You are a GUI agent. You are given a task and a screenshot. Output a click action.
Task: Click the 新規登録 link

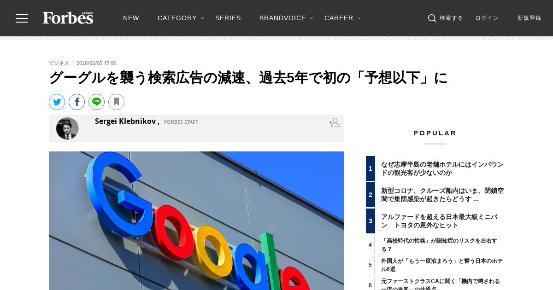click(x=529, y=18)
